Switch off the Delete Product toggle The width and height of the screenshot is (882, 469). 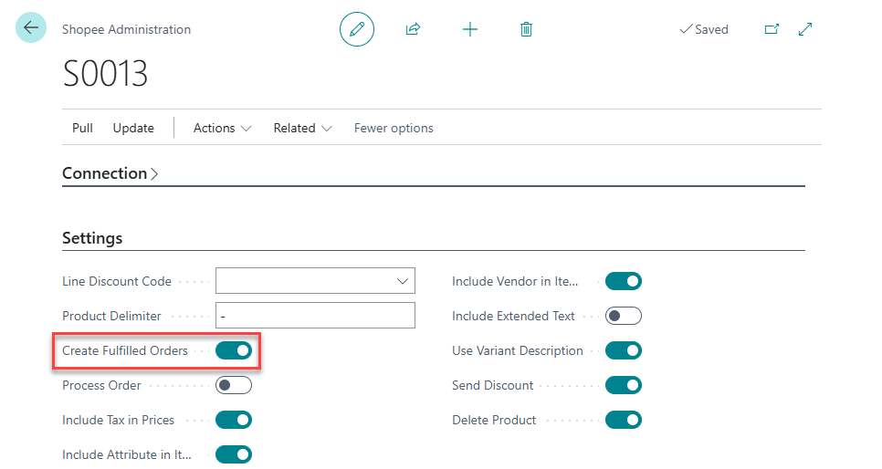pyautogui.click(x=624, y=421)
